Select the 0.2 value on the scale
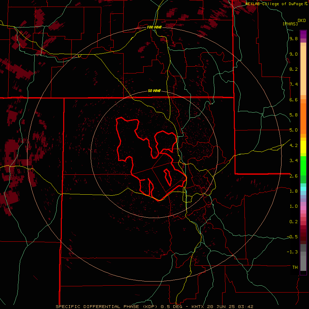 pos(294,222)
